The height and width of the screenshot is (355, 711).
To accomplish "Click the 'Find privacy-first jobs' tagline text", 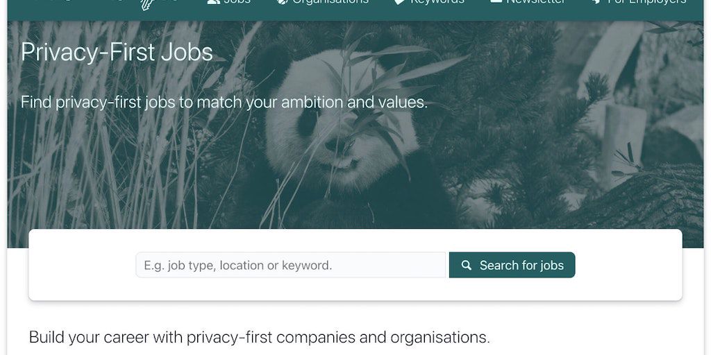I will [x=224, y=103].
